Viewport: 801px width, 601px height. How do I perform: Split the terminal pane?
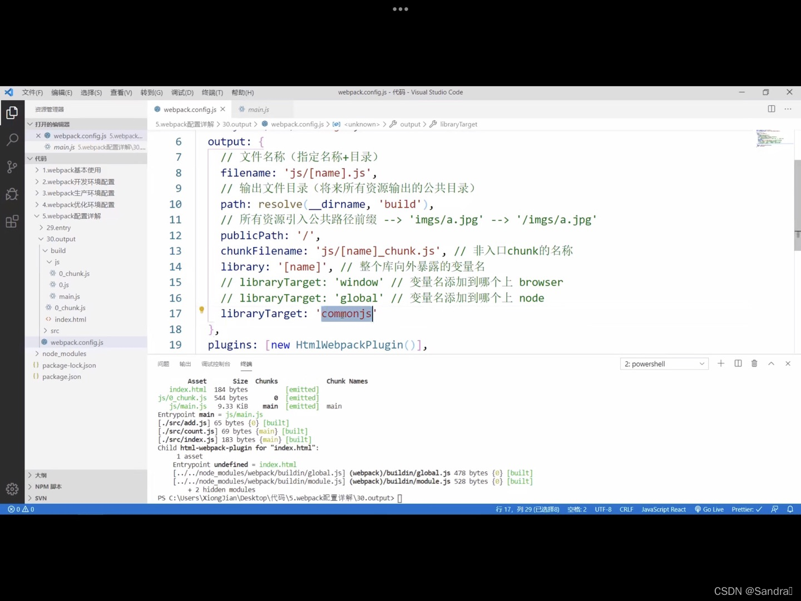click(x=738, y=363)
